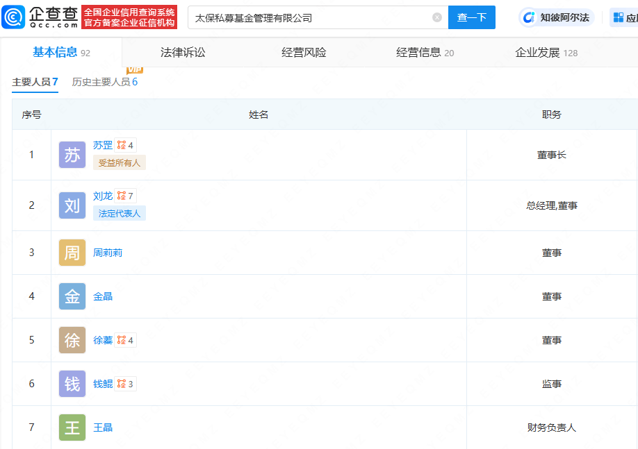
Task: Open 钱鲲's profile link
Action: (103, 384)
